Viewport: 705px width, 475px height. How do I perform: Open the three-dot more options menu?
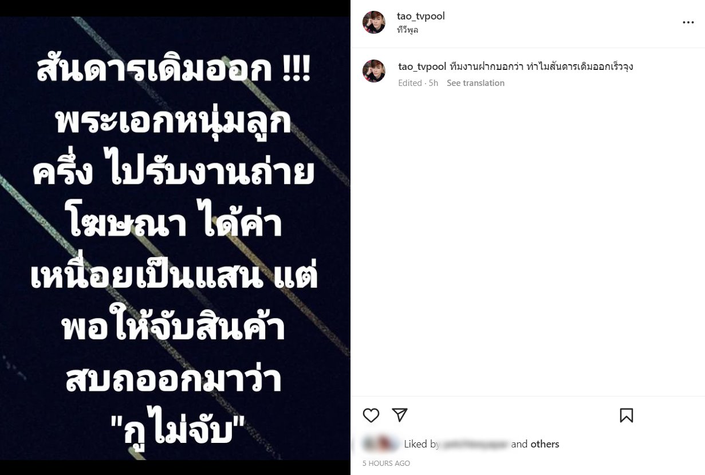click(688, 22)
